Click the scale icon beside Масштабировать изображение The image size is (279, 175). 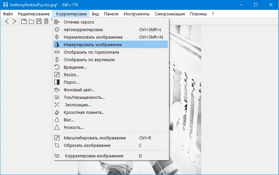coord(57,138)
